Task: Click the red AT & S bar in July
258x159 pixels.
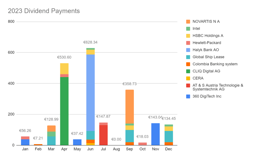Action: point(103,135)
